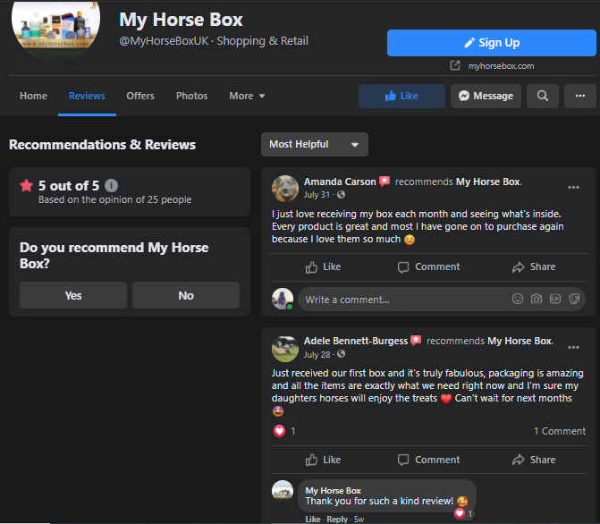Open the page's three-dot options menu
The height and width of the screenshot is (524, 600).
pyautogui.click(x=580, y=96)
